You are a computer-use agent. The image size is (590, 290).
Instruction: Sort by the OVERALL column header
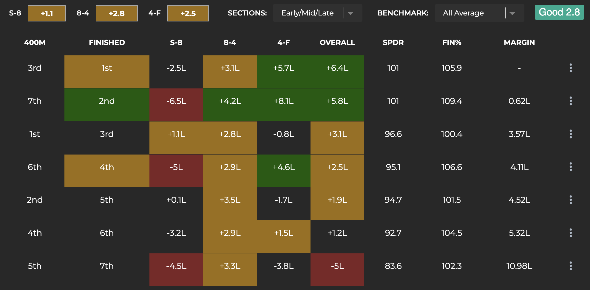337,43
